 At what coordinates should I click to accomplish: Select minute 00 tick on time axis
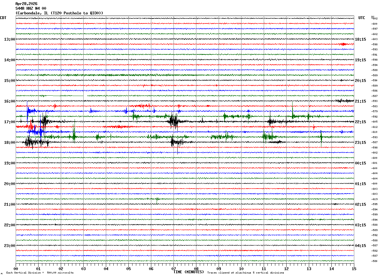tap(16, 269)
